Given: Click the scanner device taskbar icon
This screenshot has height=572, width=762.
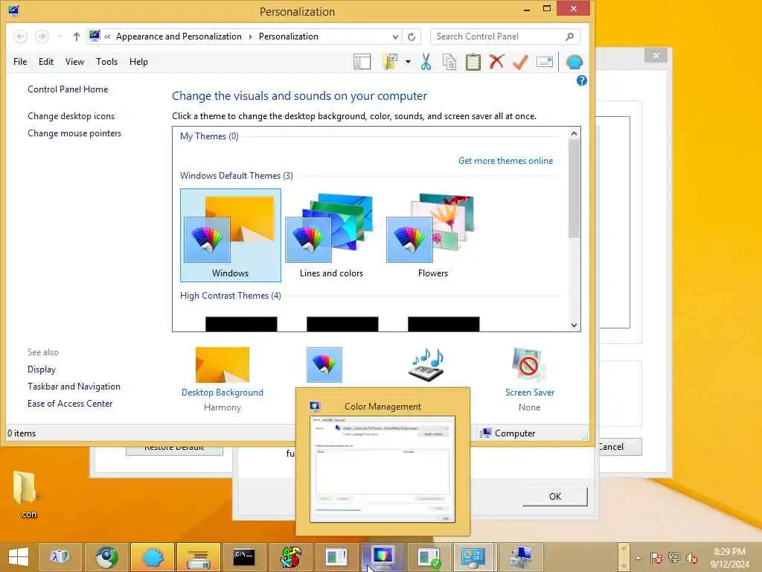Looking at the screenshot, I should [x=198, y=557].
